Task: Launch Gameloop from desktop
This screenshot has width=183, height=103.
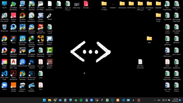Action: point(13,28)
